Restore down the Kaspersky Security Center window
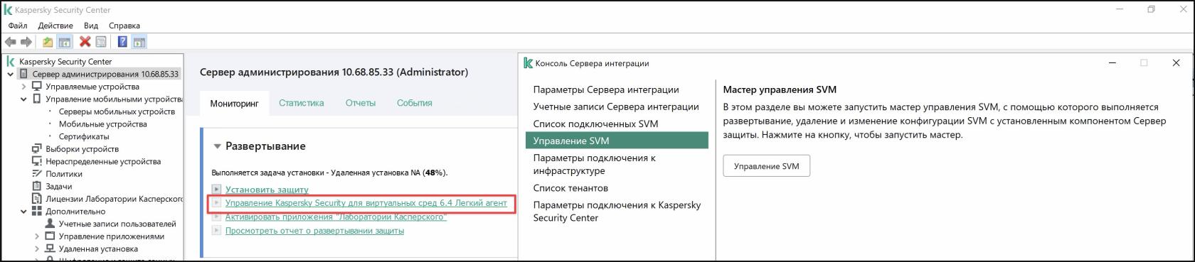 pyautogui.click(x=1151, y=10)
